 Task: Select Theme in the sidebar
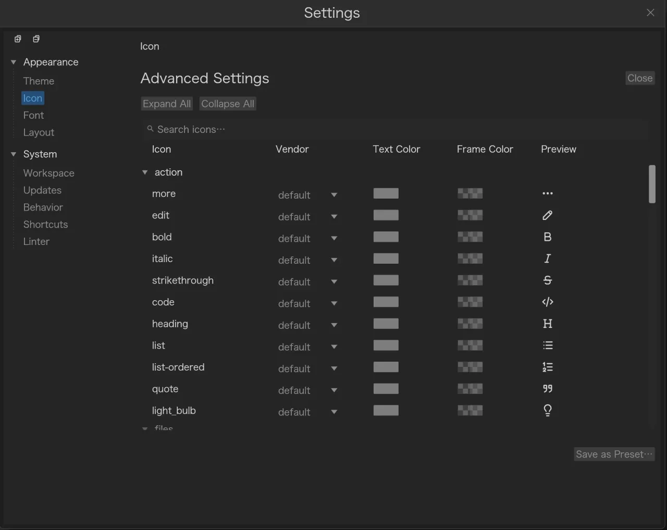39,81
